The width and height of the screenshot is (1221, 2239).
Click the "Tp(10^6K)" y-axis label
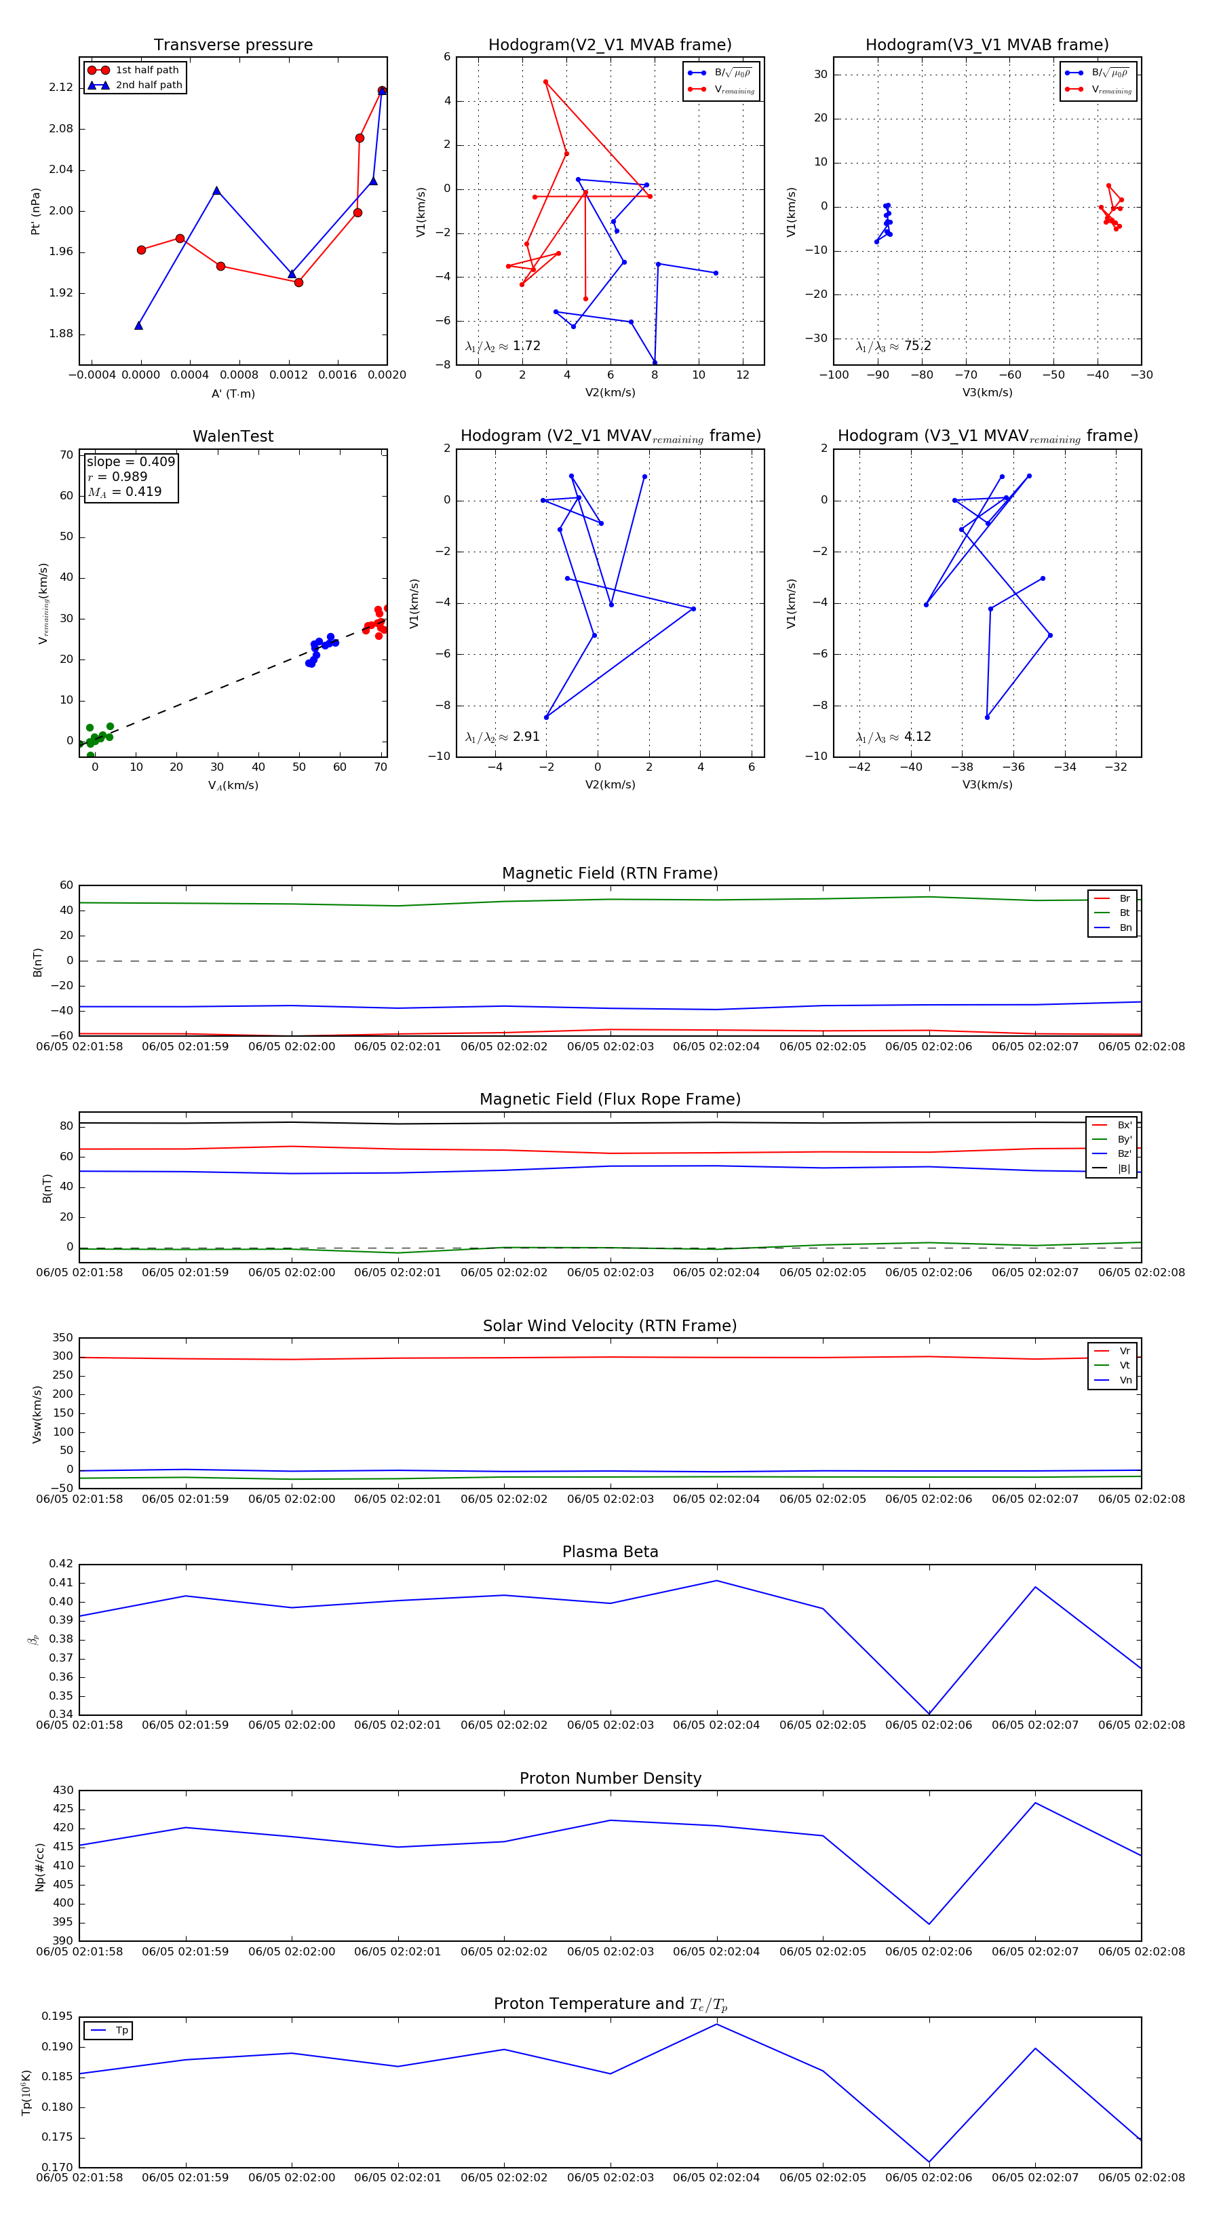pos(26,2093)
